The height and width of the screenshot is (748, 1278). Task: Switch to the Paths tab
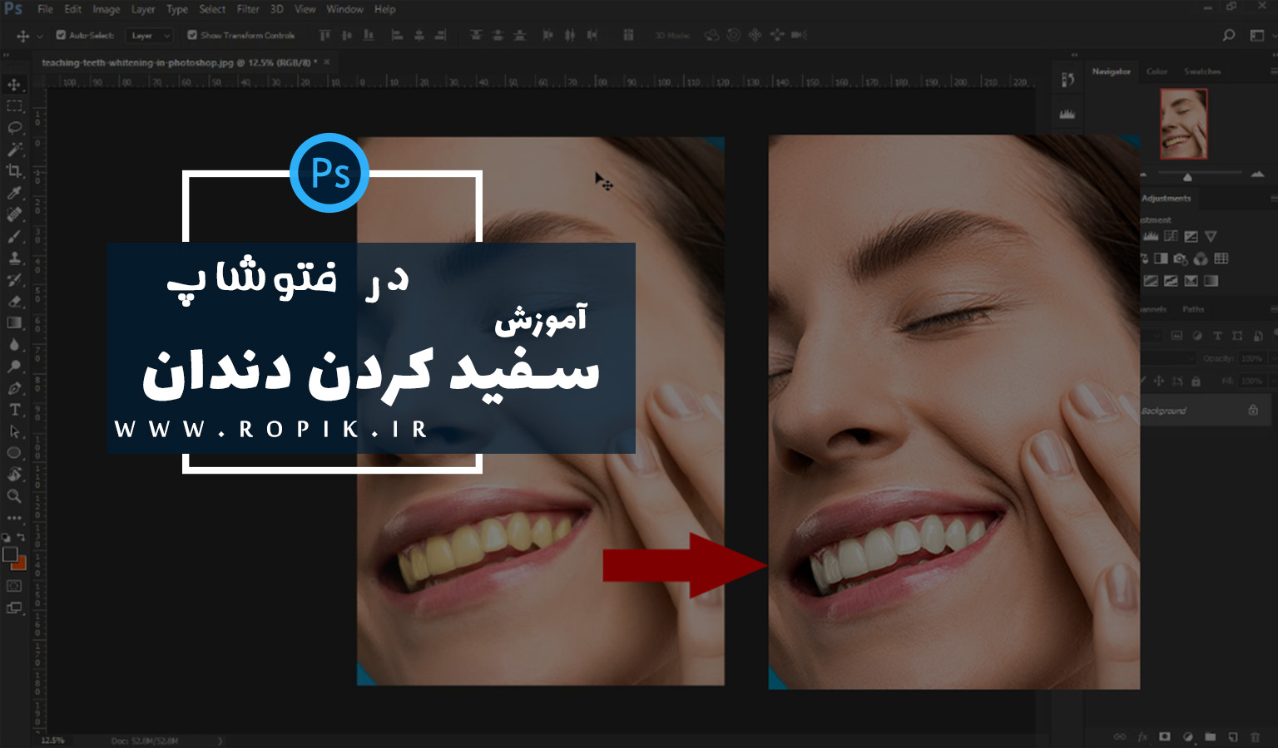tap(1193, 309)
